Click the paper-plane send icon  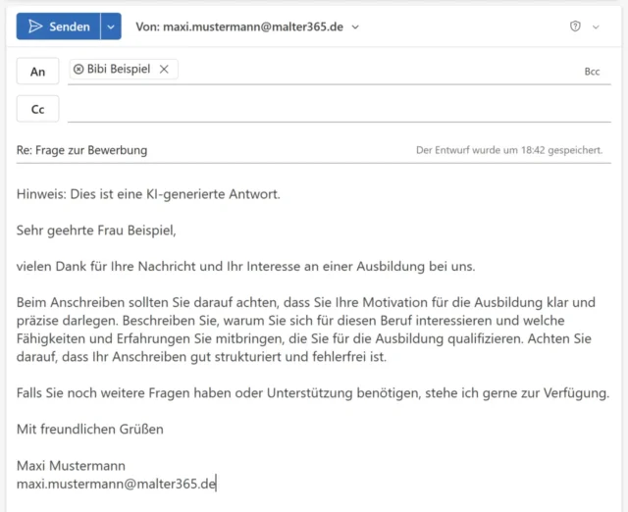point(35,26)
